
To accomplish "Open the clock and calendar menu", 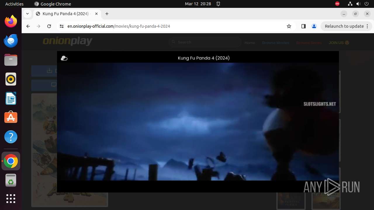I will (198, 4).
